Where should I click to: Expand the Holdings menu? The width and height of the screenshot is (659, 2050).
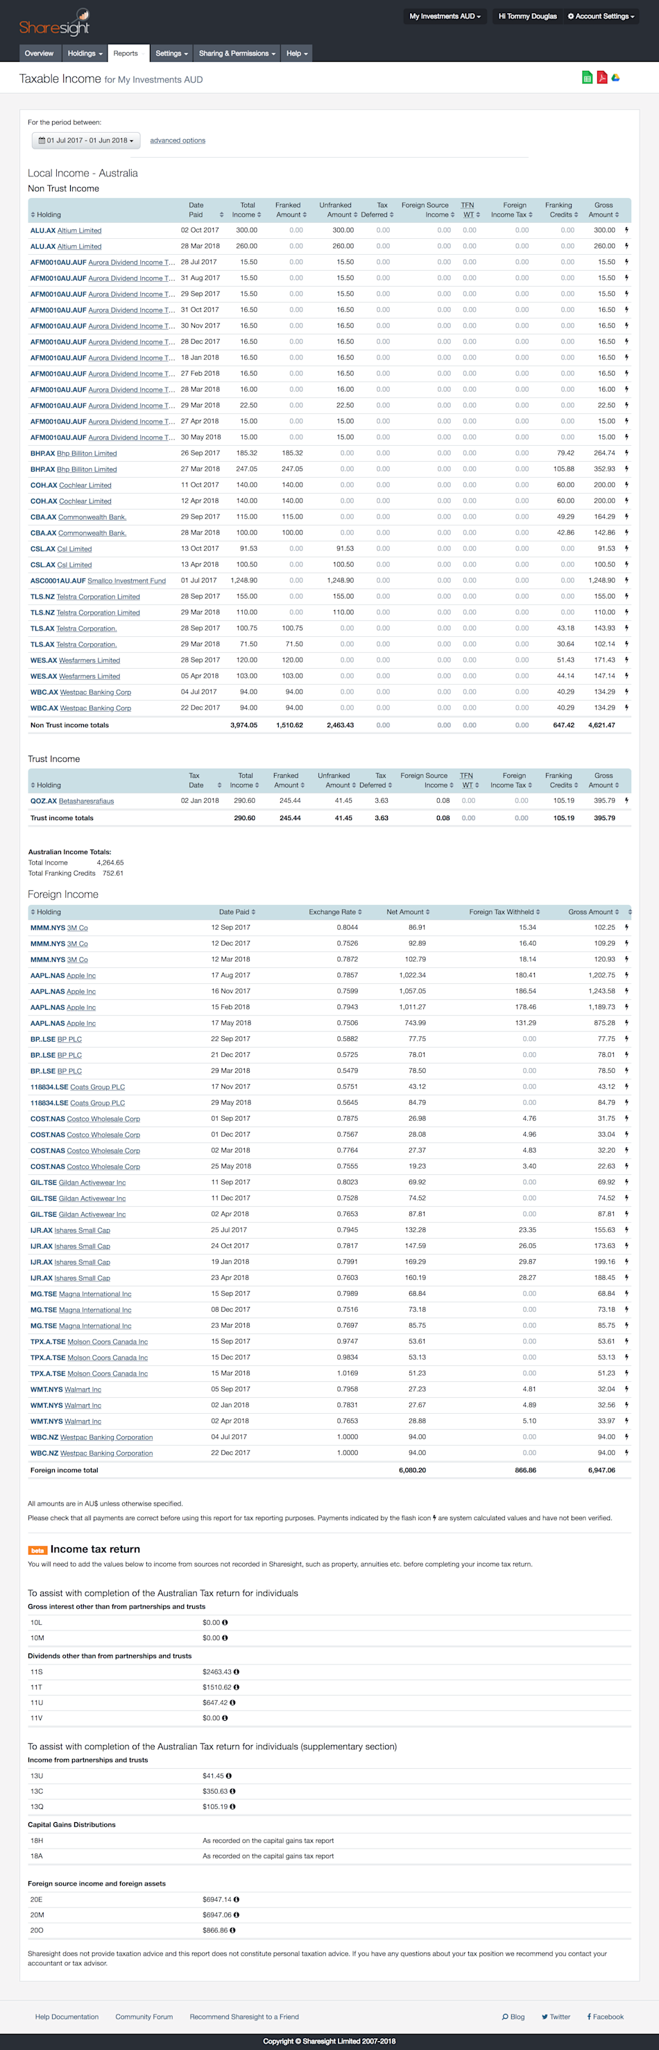[x=84, y=53]
